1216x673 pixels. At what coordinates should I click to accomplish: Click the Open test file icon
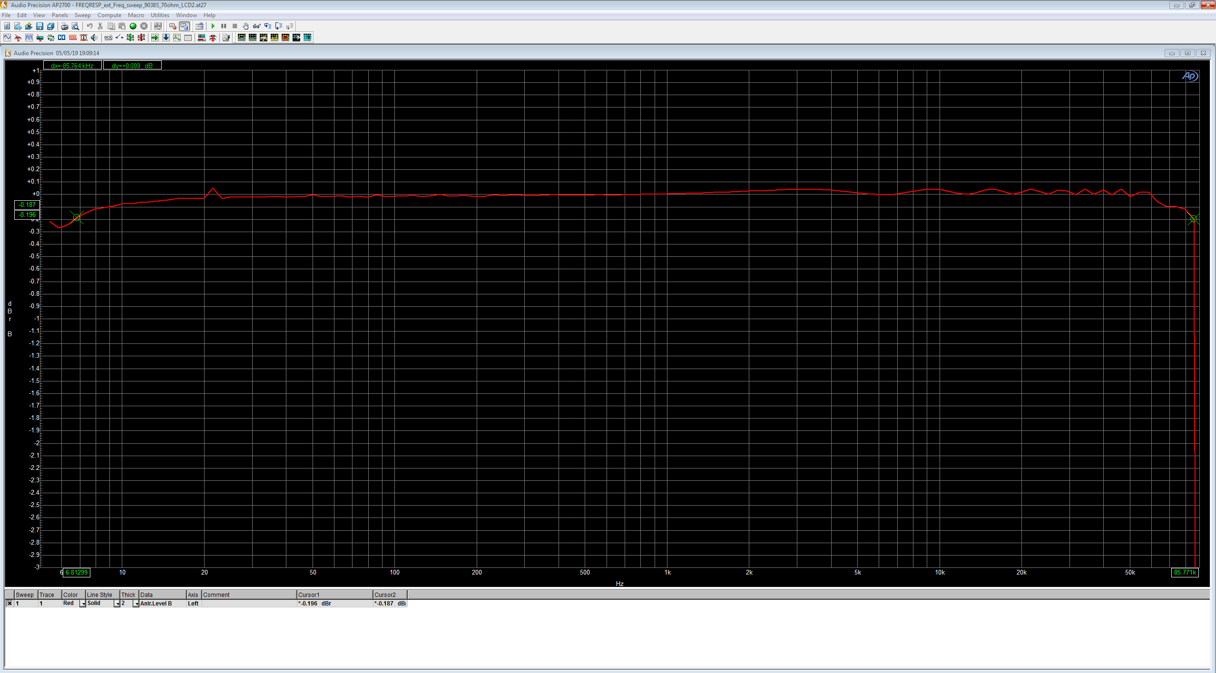tap(29, 26)
